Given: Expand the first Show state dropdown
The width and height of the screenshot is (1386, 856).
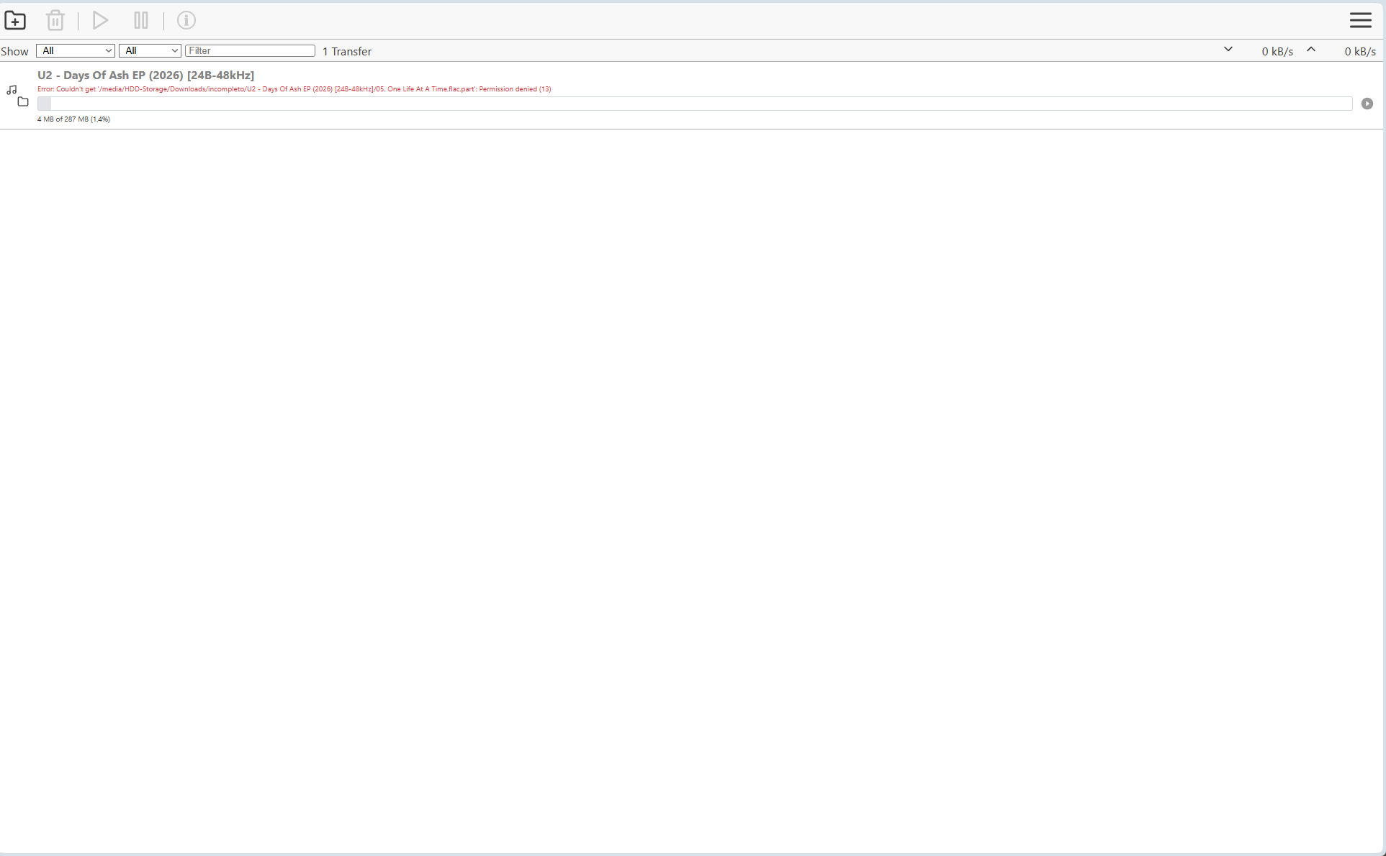Looking at the screenshot, I should click(x=76, y=50).
